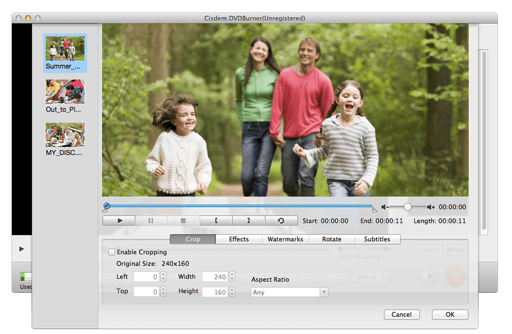512x334 pixels.
Task: Switch to the Crop tab
Action: pyautogui.click(x=193, y=239)
